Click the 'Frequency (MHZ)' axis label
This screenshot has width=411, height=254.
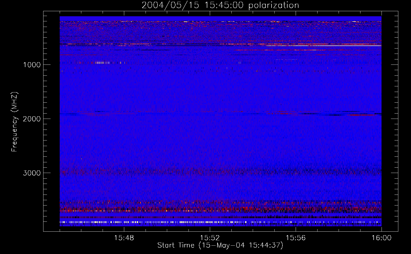[x=14, y=122]
